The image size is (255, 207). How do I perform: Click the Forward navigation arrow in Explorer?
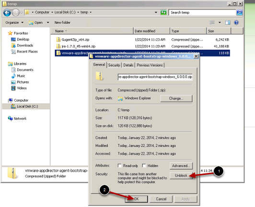[x=16, y=12]
